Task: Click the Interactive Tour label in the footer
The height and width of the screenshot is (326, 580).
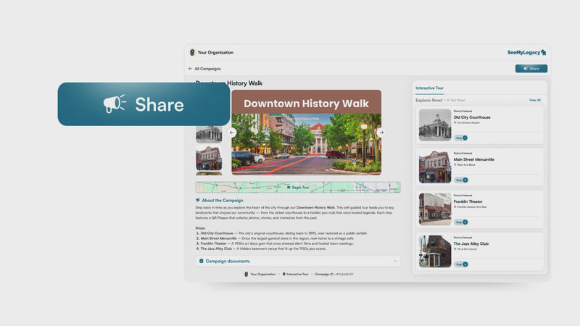Action: [296, 275]
